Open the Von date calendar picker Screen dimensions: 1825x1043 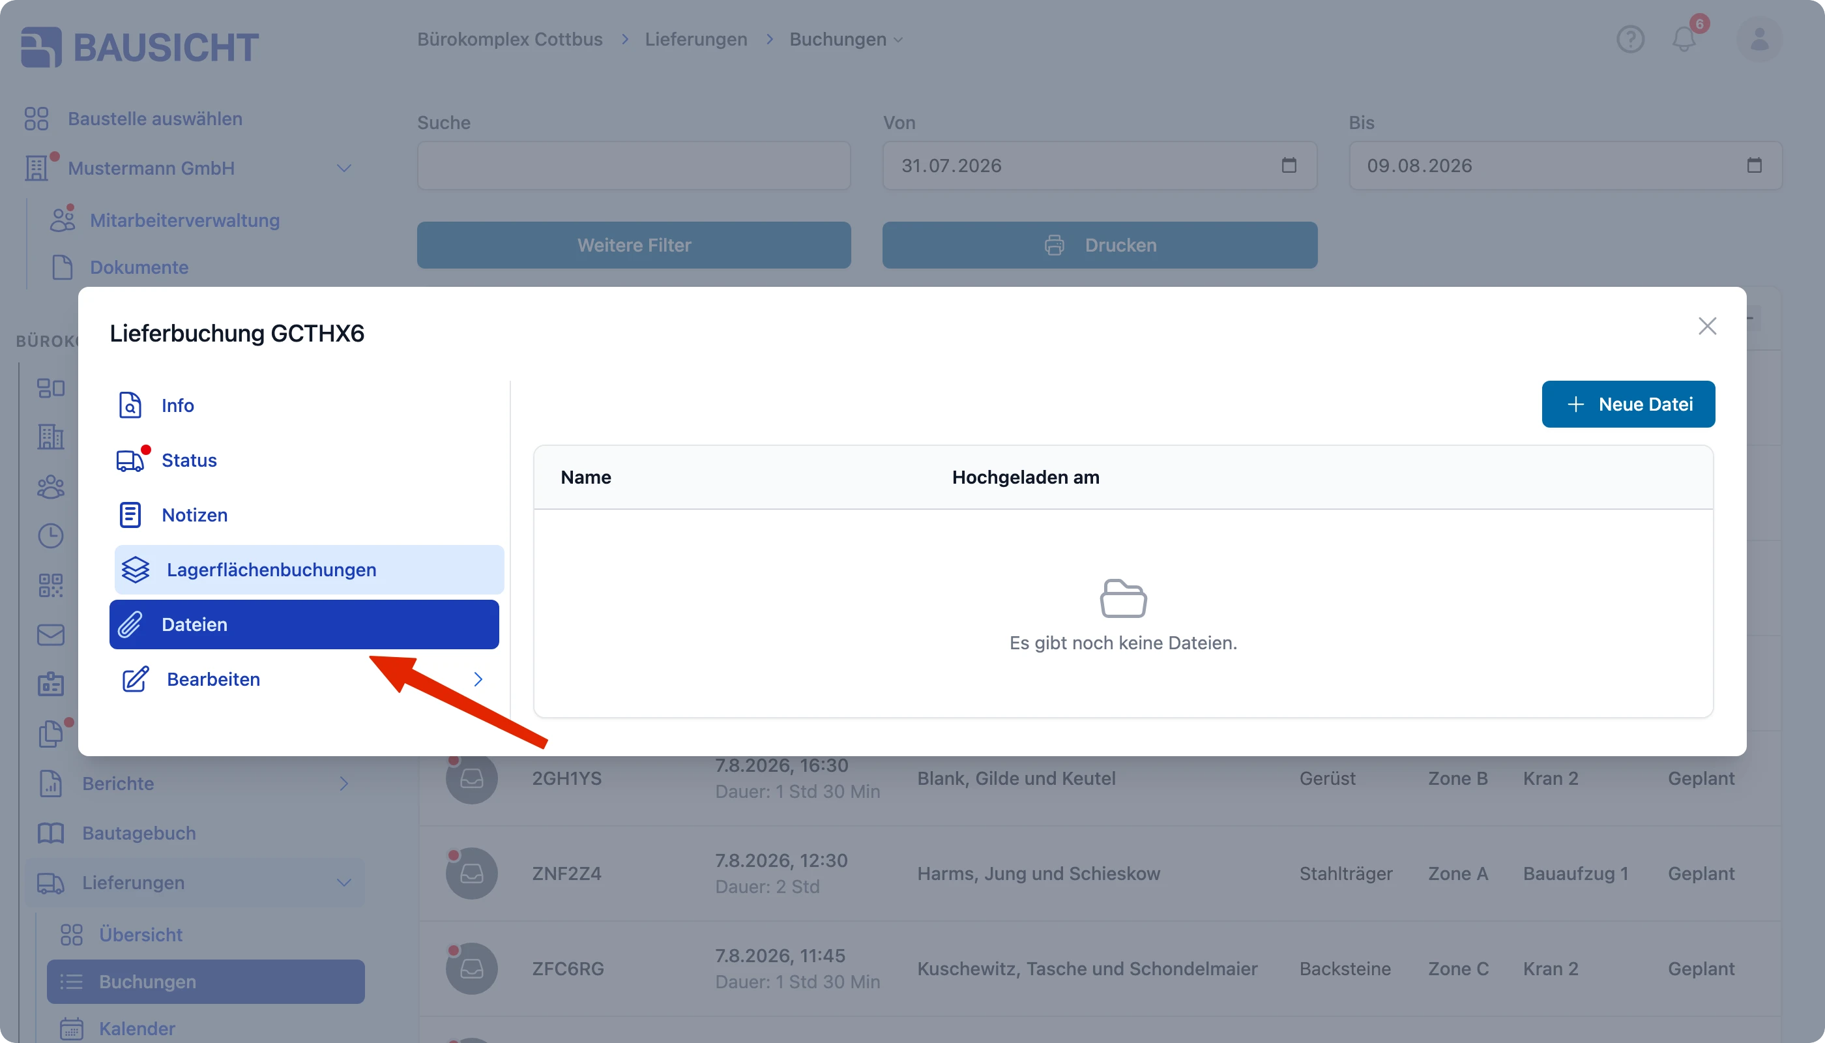click(1289, 166)
